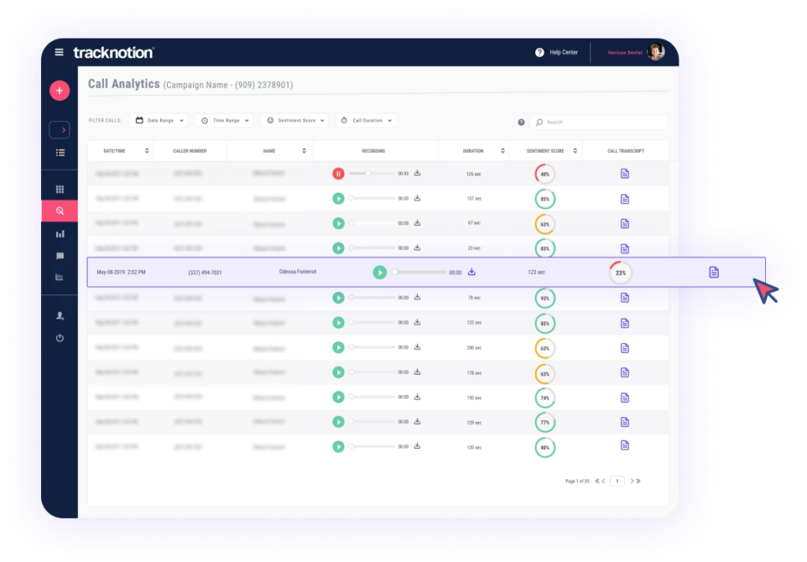Open the list view sidebar icon
807x562 pixels.
(60, 152)
